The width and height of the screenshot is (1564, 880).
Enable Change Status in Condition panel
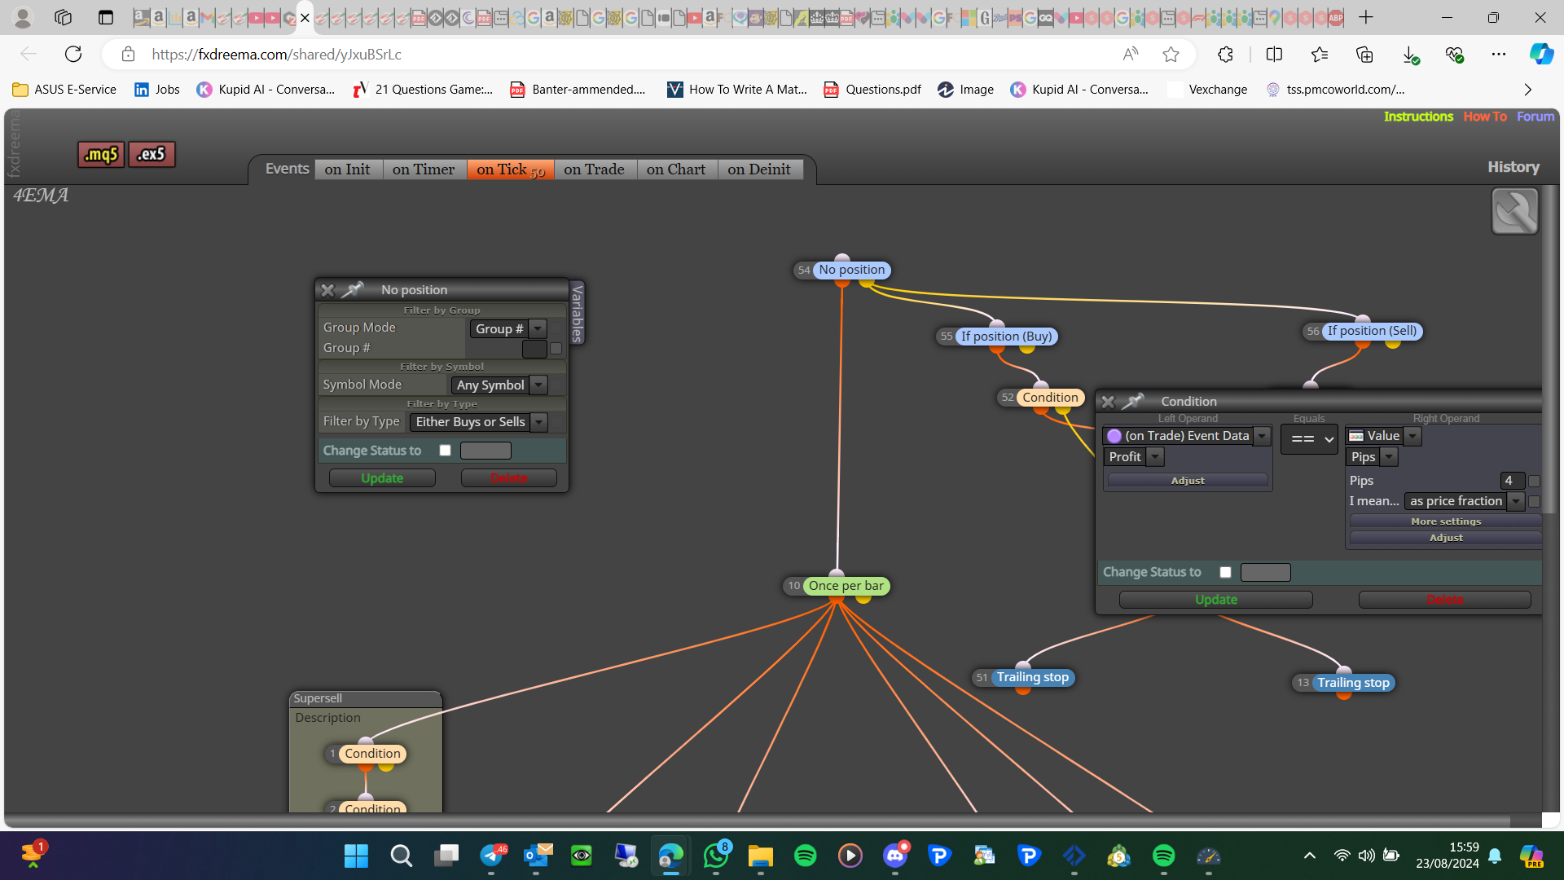tap(1225, 572)
